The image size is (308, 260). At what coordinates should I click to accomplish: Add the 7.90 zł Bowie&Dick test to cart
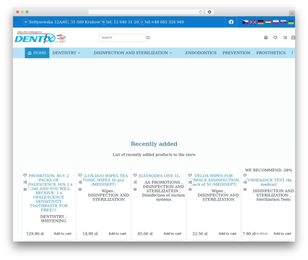[282, 234]
